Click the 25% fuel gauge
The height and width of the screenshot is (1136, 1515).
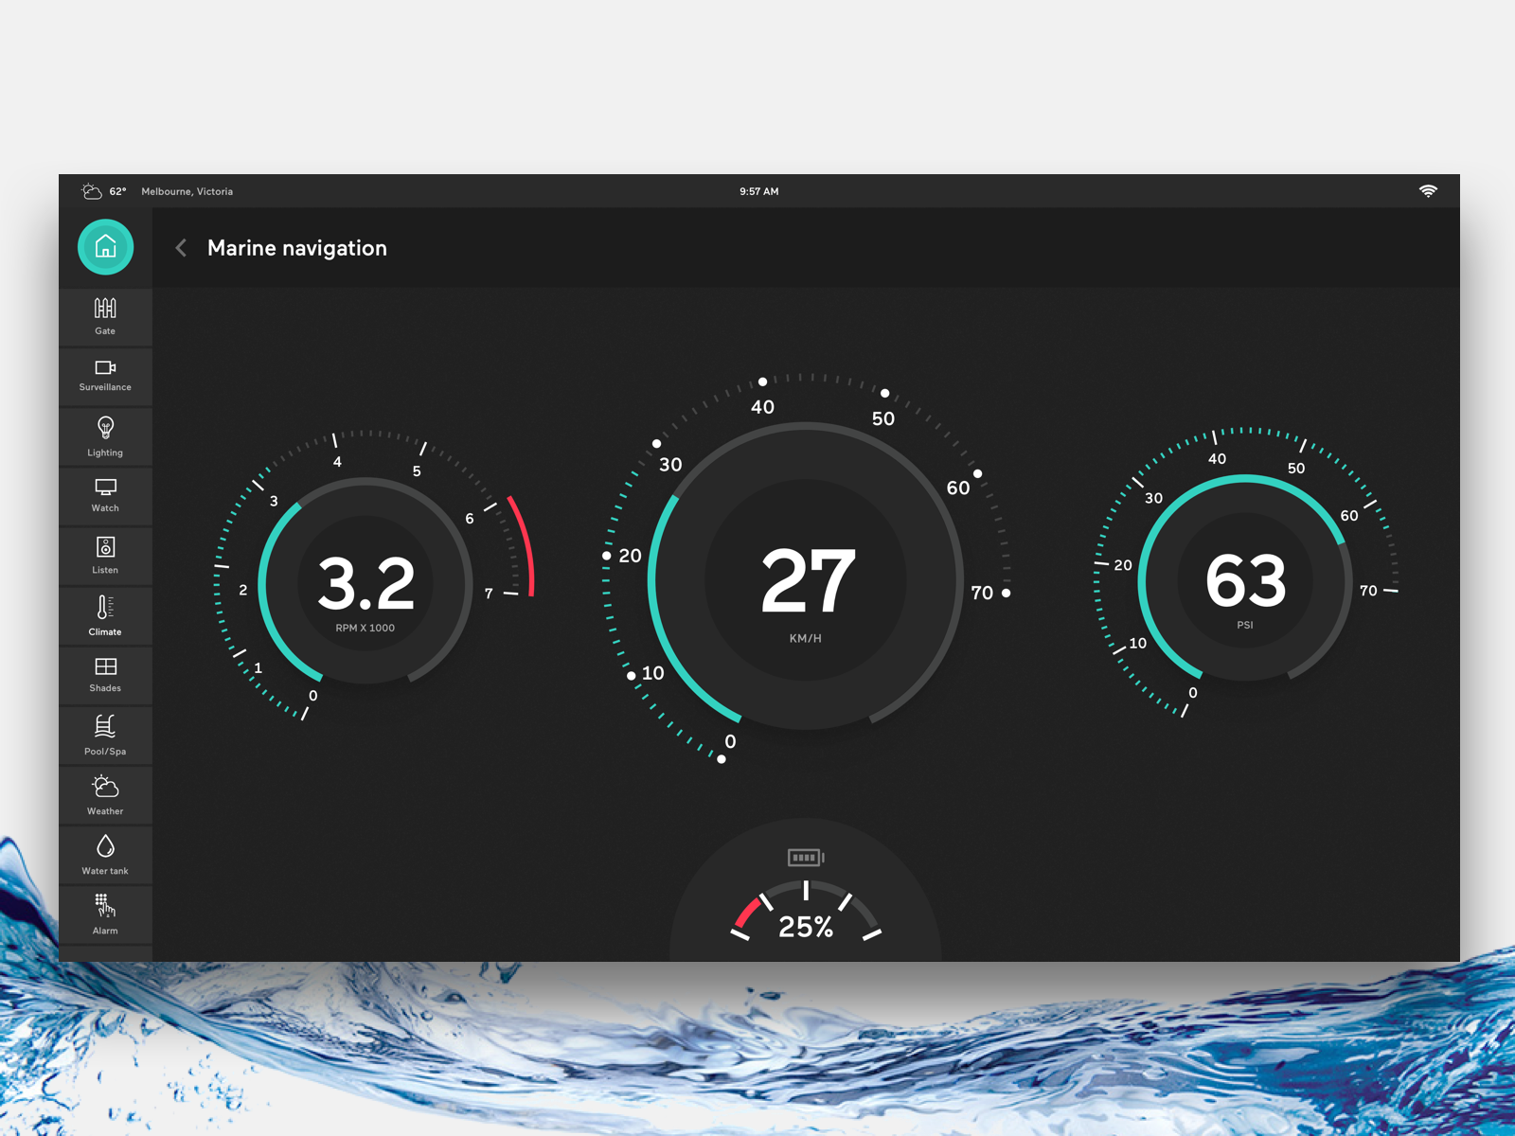pyautogui.click(x=806, y=926)
